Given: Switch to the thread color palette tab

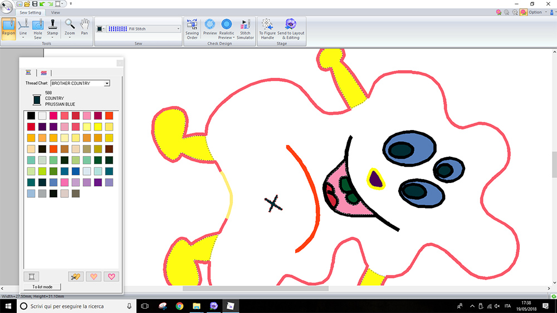Looking at the screenshot, I should (28, 73).
